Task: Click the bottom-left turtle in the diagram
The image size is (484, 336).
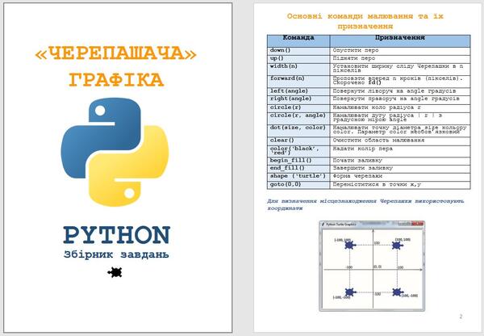Action: tap(350, 292)
